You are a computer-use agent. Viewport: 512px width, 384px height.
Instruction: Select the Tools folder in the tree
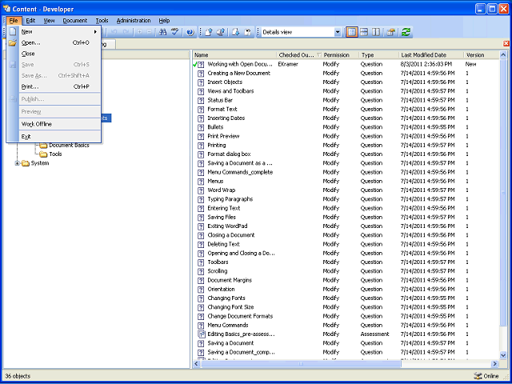point(55,154)
